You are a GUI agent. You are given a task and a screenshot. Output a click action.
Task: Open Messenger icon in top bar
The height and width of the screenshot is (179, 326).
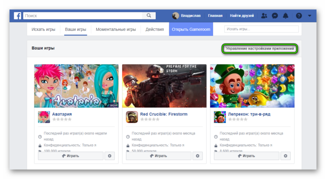(x=275, y=16)
